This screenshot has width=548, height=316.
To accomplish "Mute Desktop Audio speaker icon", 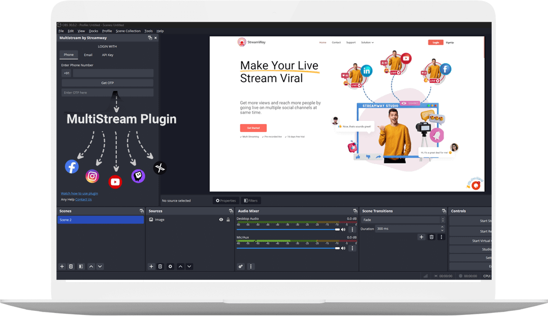I will coord(343,230).
